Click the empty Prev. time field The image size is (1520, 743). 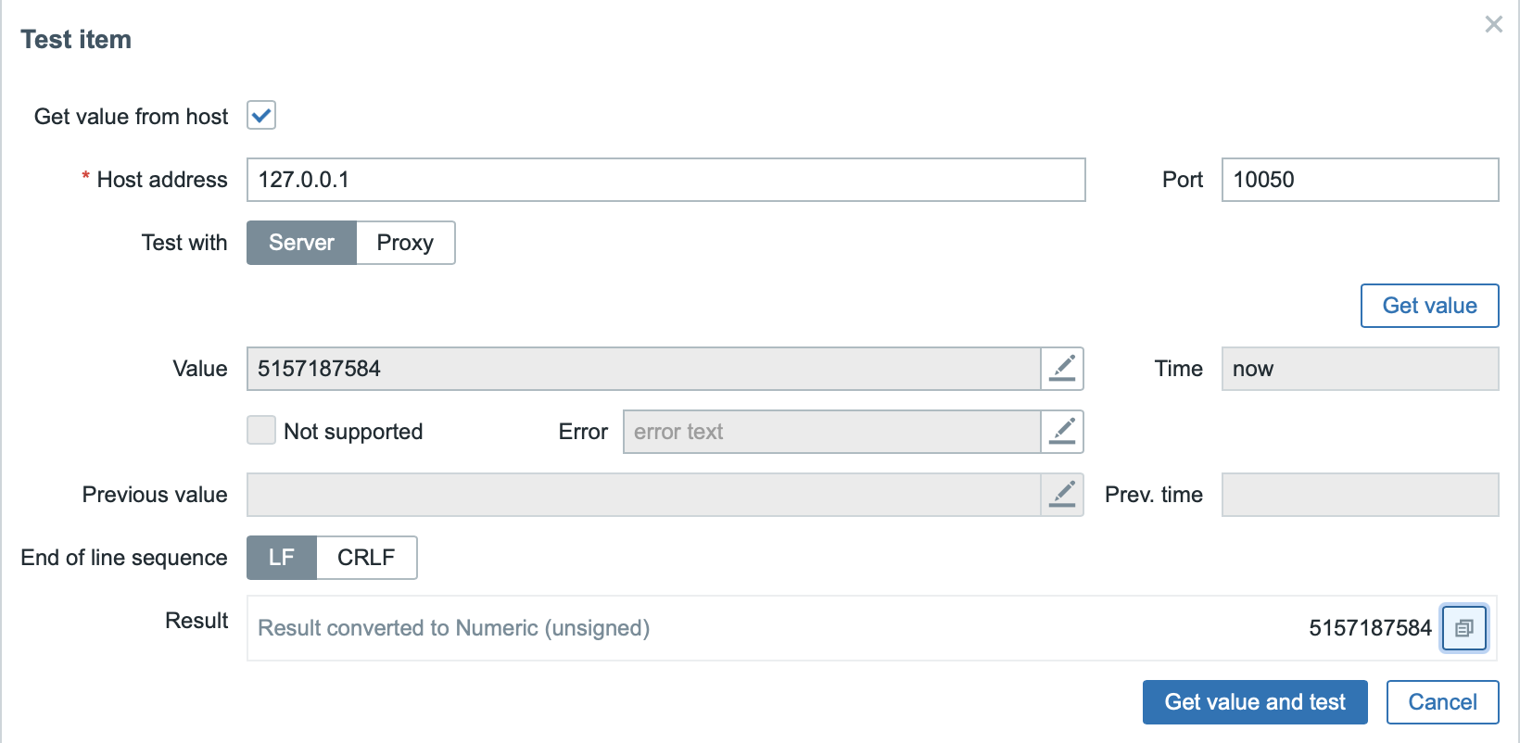point(1360,495)
